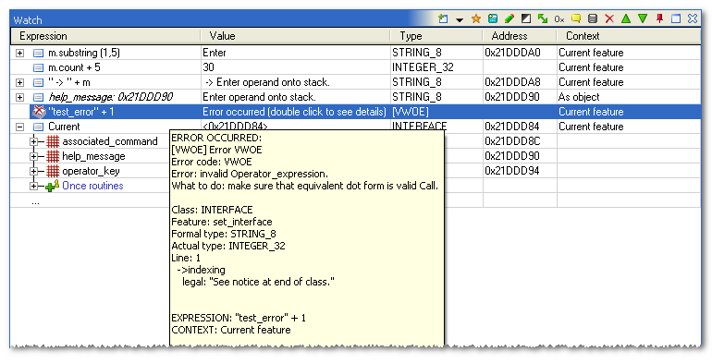Click the black-and-white square toolbar icon
712x363 pixels.
[526, 19]
